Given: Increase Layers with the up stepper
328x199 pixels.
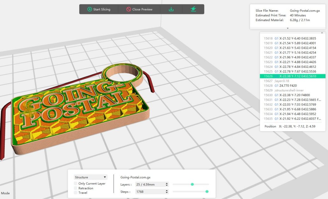Looking at the screenshot, I should point(167,183).
